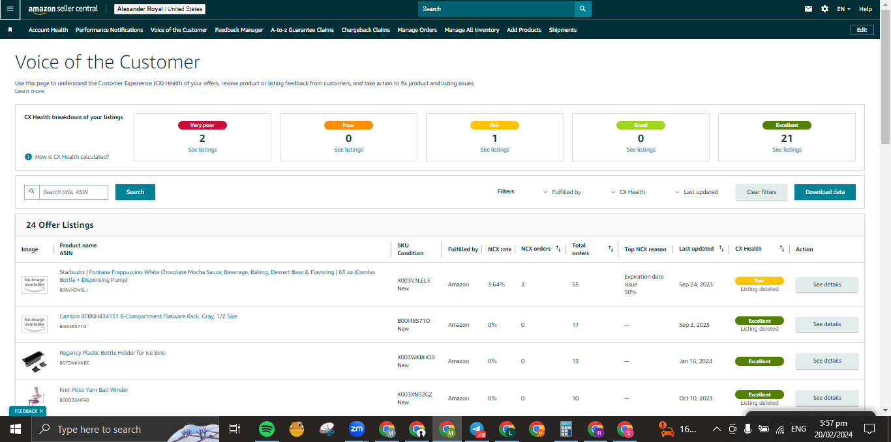
Task: Go to Feedback Manager
Action: (239, 30)
